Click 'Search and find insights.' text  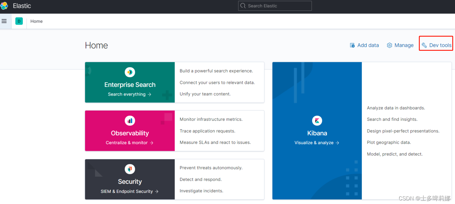pyautogui.click(x=392, y=119)
